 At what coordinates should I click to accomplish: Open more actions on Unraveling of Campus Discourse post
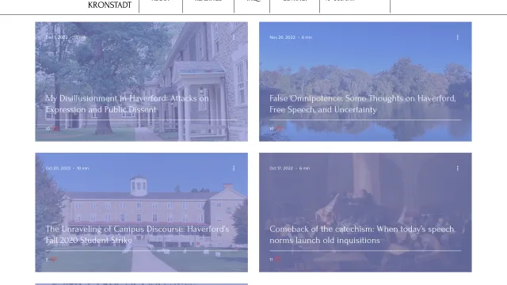point(234,169)
